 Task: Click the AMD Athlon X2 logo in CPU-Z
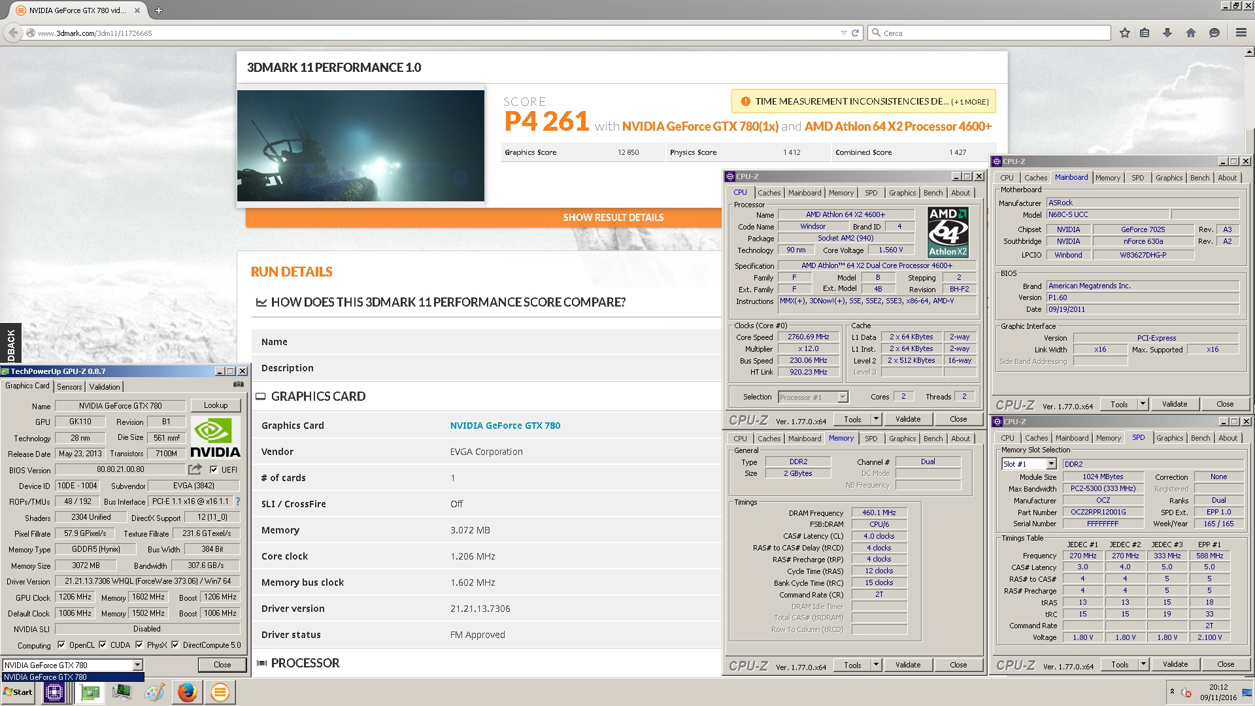coord(948,232)
